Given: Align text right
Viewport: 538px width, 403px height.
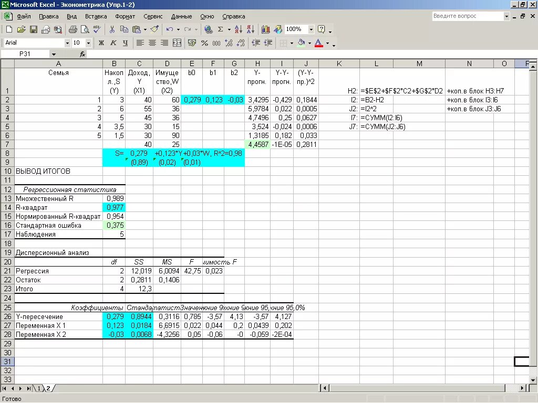Looking at the screenshot, I should click(164, 43).
